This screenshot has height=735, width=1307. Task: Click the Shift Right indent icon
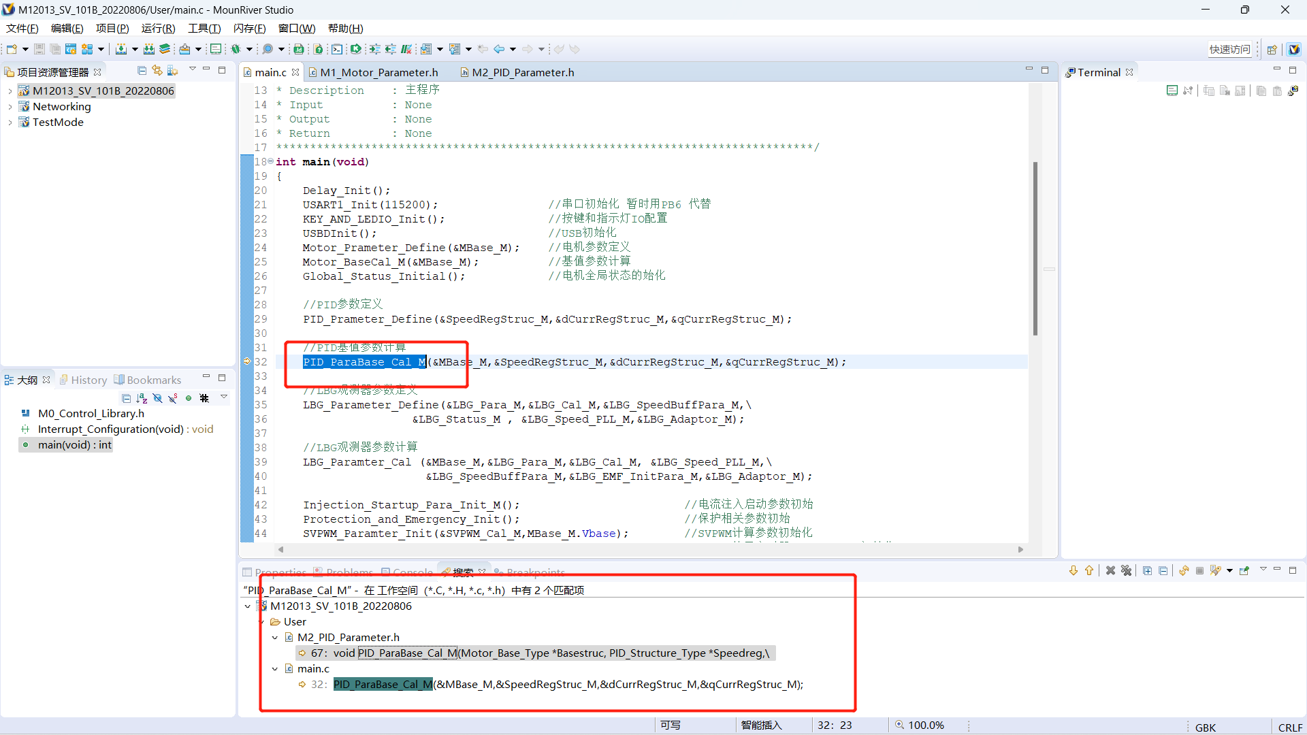click(x=374, y=49)
